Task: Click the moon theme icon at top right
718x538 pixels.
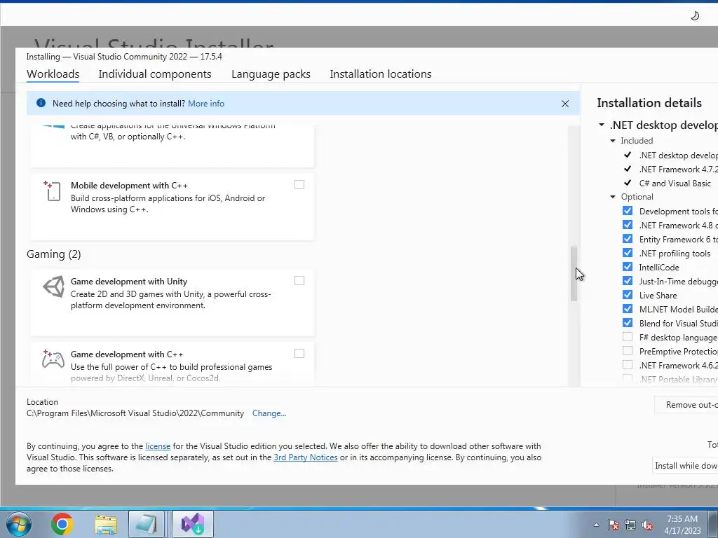Action: (695, 16)
